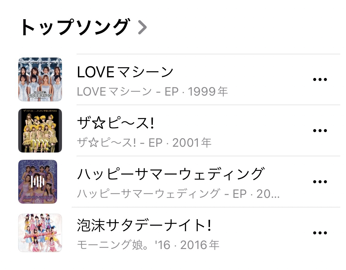Screen dimensions: 346x270
Task: Tap the three-dot menu for ザ☆ピ〜ス!
Action: pos(320,131)
